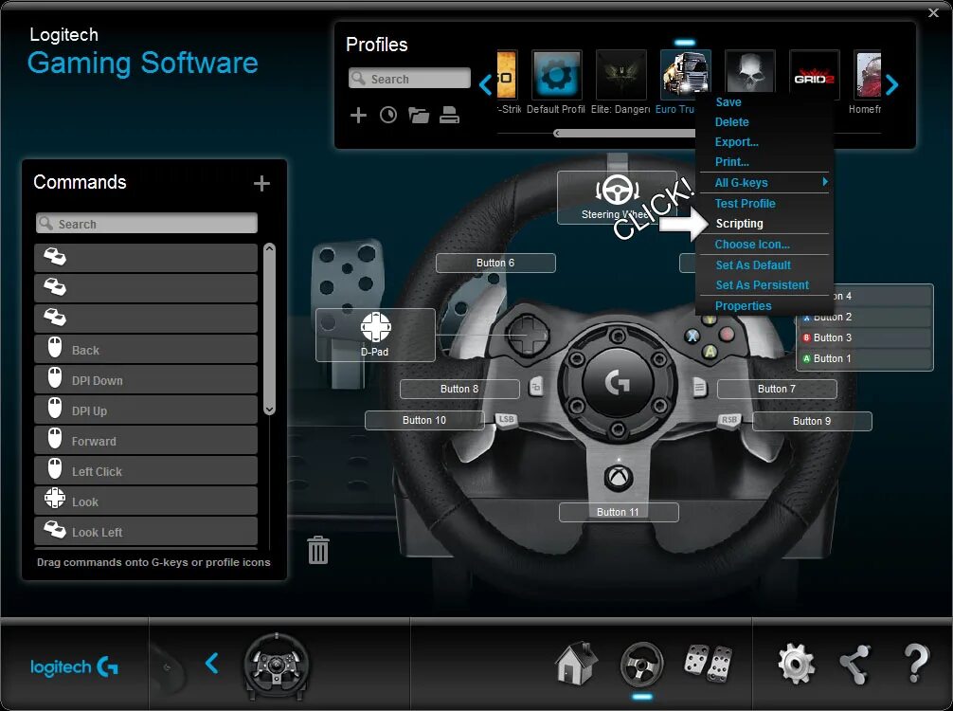Select the Look Left command
The image size is (953, 711).
tap(146, 532)
